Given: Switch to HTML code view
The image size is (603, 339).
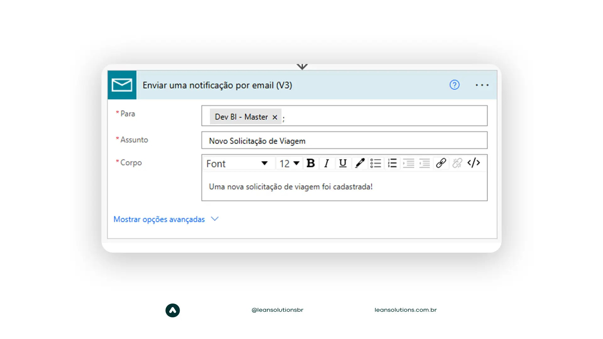Looking at the screenshot, I should point(474,163).
